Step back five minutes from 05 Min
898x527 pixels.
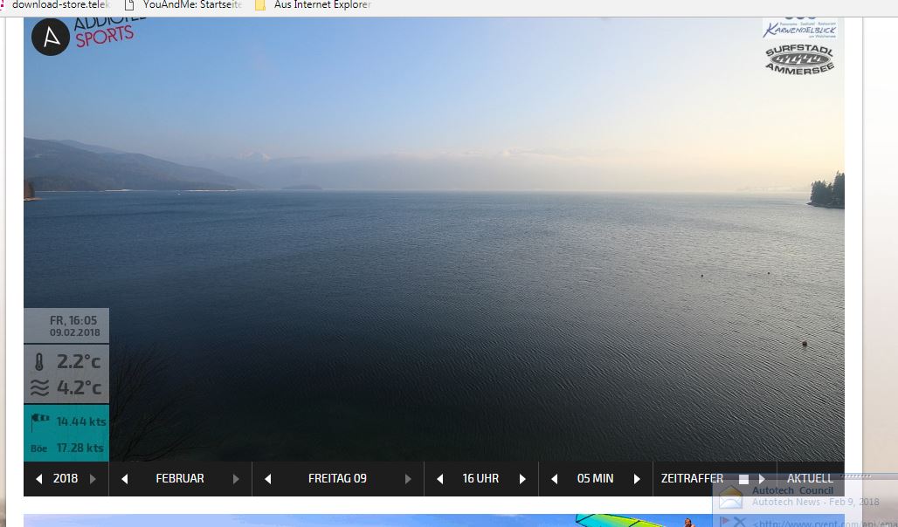(x=555, y=479)
